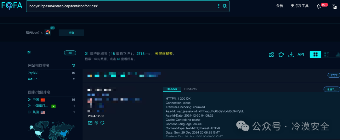Open the 支持及工具 menu

(x=299, y=6)
